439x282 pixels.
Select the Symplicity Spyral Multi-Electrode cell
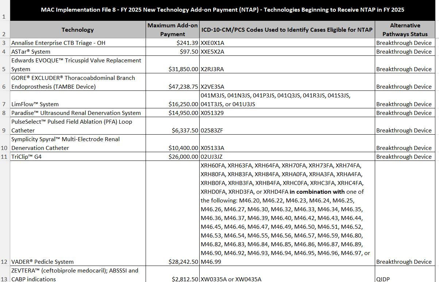[78, 143]
